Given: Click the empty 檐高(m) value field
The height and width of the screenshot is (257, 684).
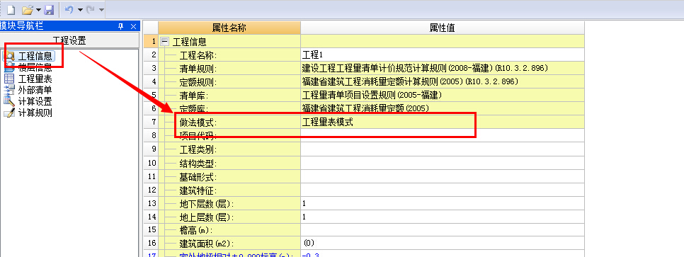Looking at the screenshot, I should pos(443,230).
